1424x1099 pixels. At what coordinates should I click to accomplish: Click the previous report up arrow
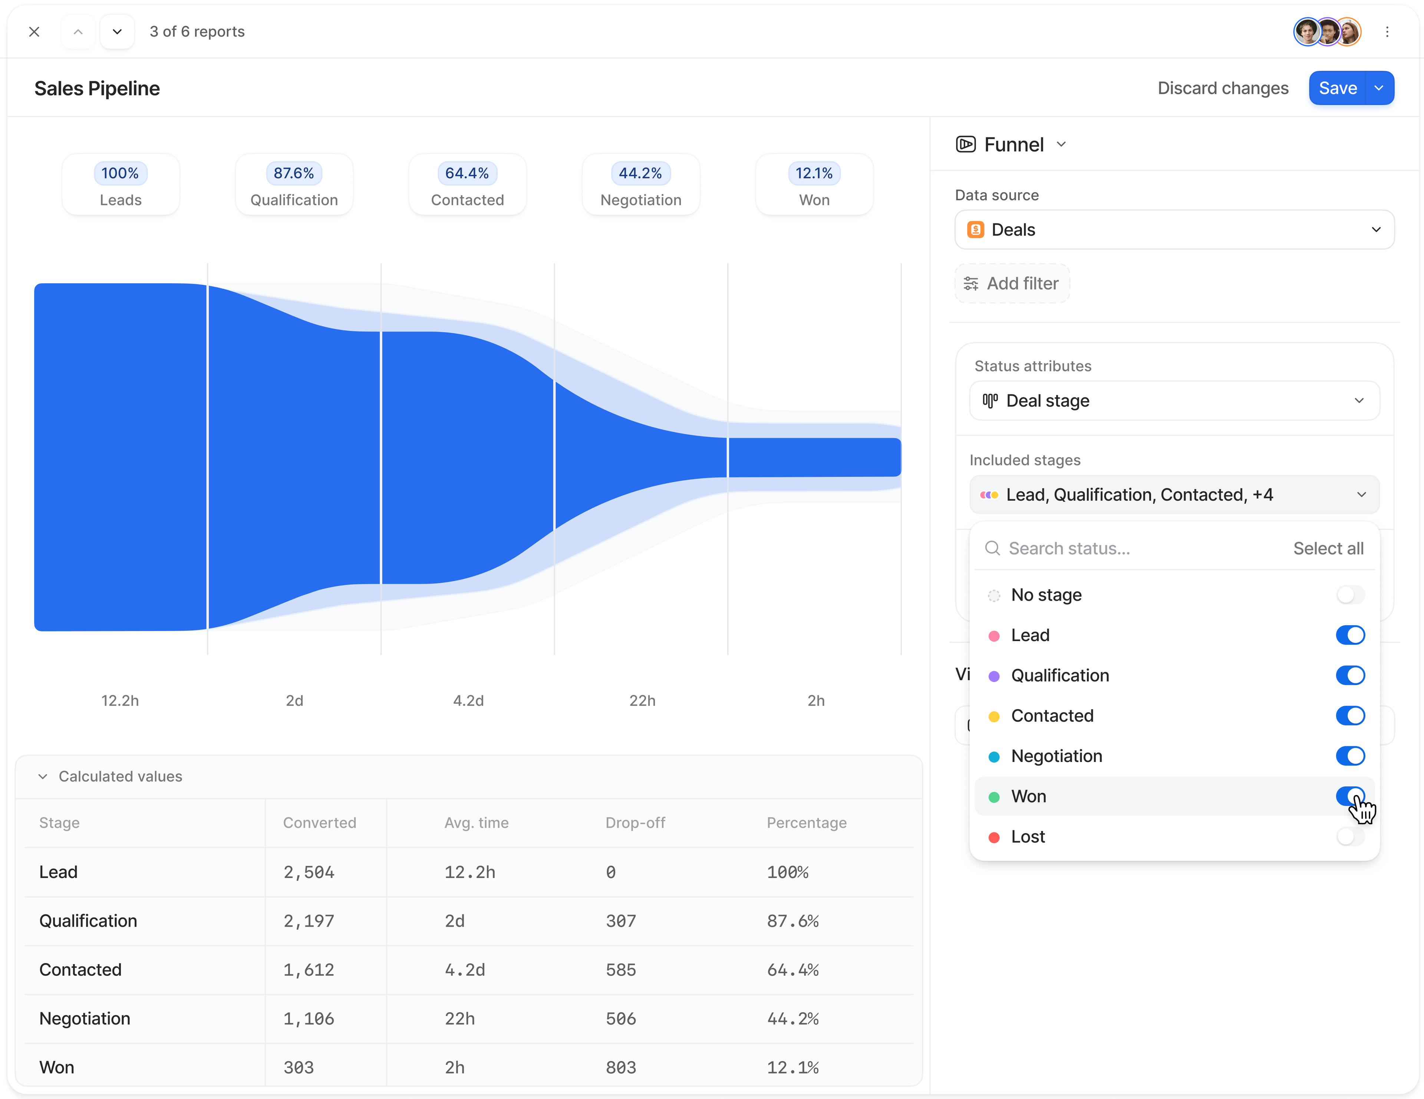[x=78, y=31]
